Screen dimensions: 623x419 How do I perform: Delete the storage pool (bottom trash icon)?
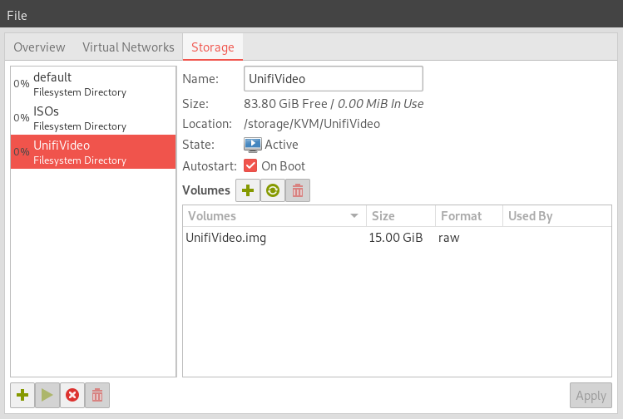pos(97,395)
